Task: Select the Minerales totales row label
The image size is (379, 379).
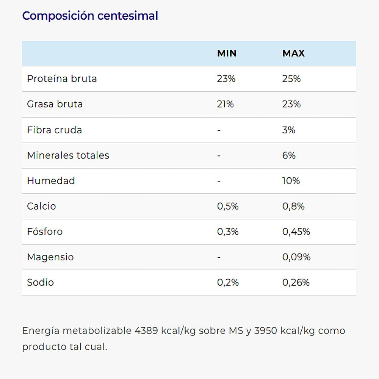Action: [x=68, y=155]
